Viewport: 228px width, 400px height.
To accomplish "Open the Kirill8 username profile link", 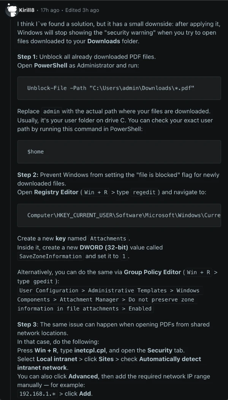I will [x=29, y=10].
